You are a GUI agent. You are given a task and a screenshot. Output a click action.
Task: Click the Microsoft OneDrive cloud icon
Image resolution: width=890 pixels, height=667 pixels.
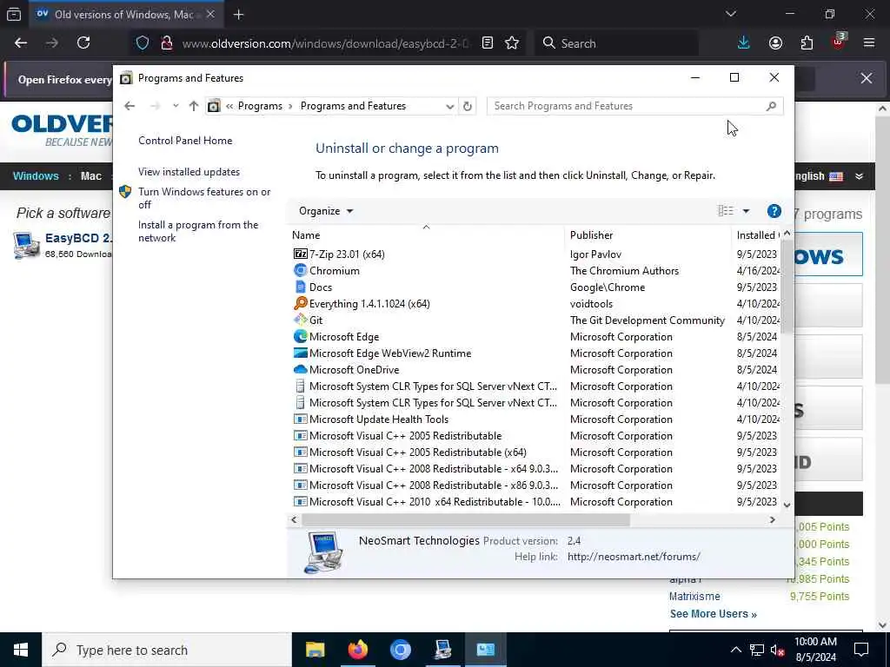tap(300, 369)
